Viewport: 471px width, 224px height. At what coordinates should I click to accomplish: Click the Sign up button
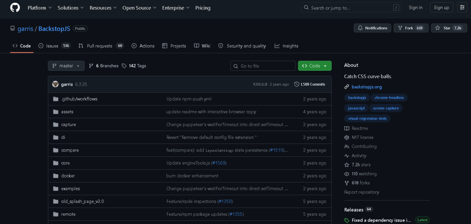pyautogui.click(x=442, y=8)
